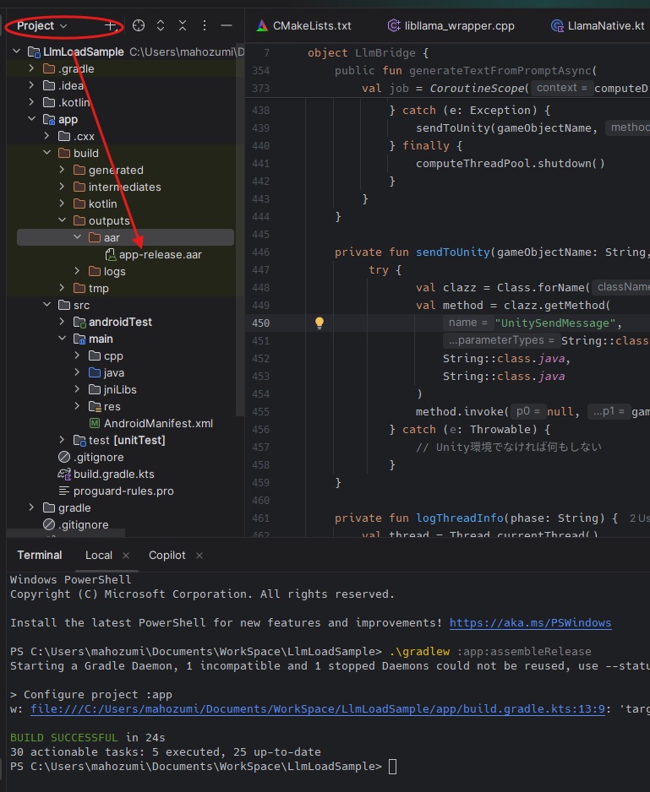Switch to the Copilot terminal tab
The image size is (650, 792).
[x=167, y=555]
